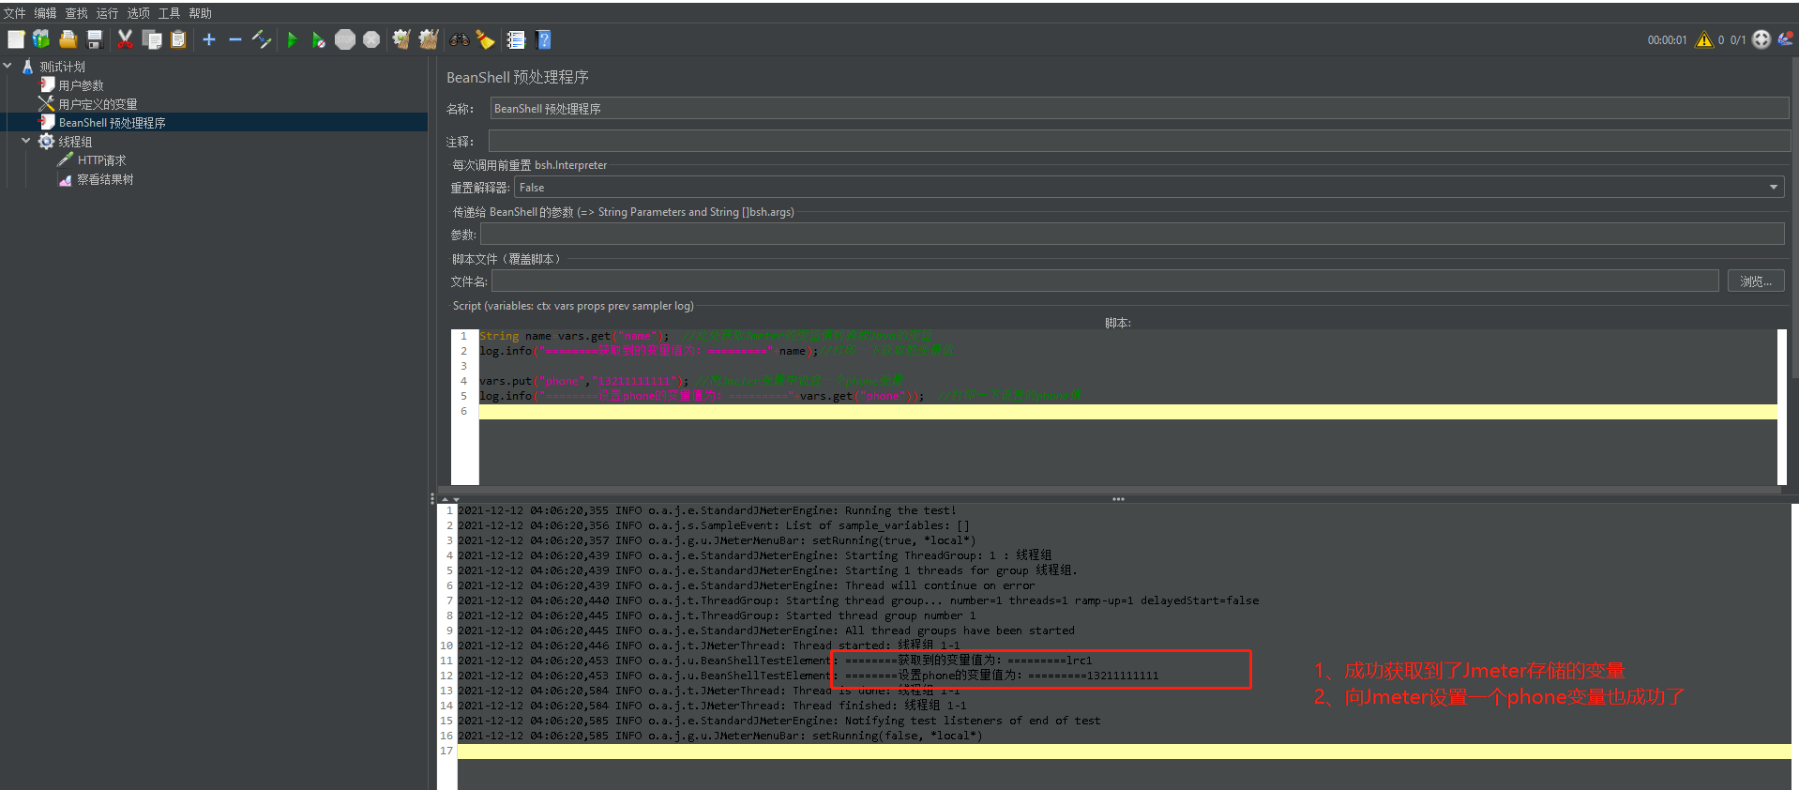This screenshot has height=790, width=1799.
Task: Clear all results with double broom icon
Action: click(429, 39)
